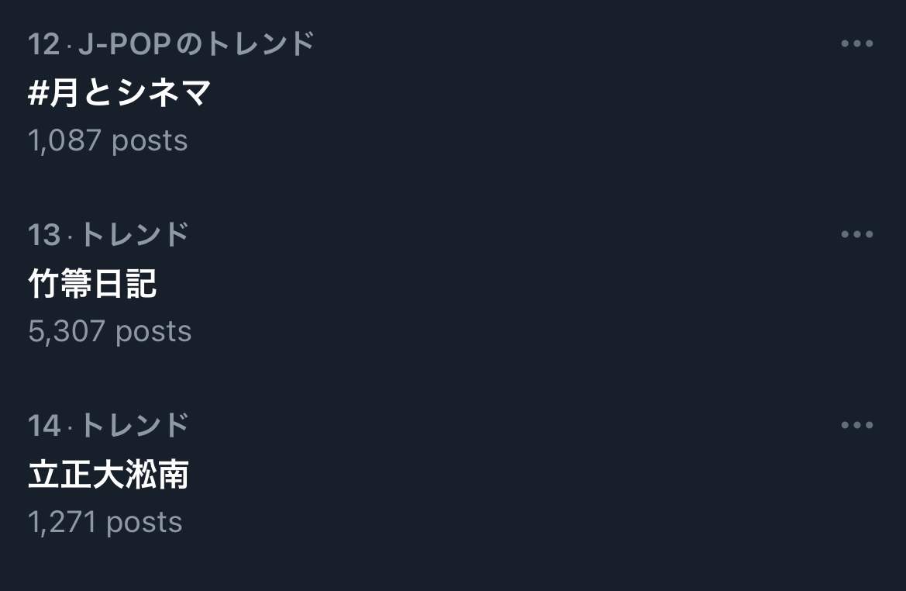Click empty space right of #月とシネマ title
This screenshot has width=906, height=591.
point(465,93)
